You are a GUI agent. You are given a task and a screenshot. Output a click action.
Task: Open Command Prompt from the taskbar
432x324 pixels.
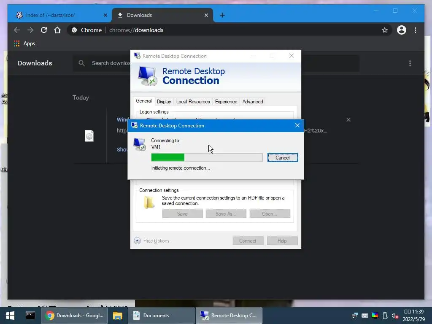[x=30, y=316]
